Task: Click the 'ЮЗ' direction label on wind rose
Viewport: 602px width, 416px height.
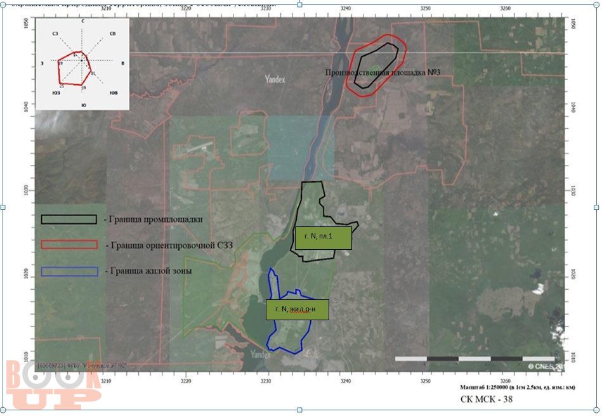Action: tap(56, 93)
